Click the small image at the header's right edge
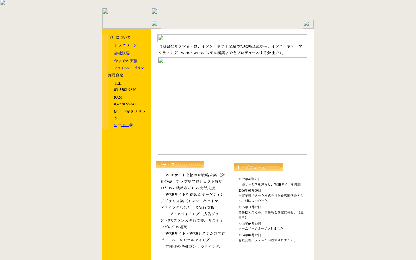Screen dimensions: 416x260 click(308, 24)
